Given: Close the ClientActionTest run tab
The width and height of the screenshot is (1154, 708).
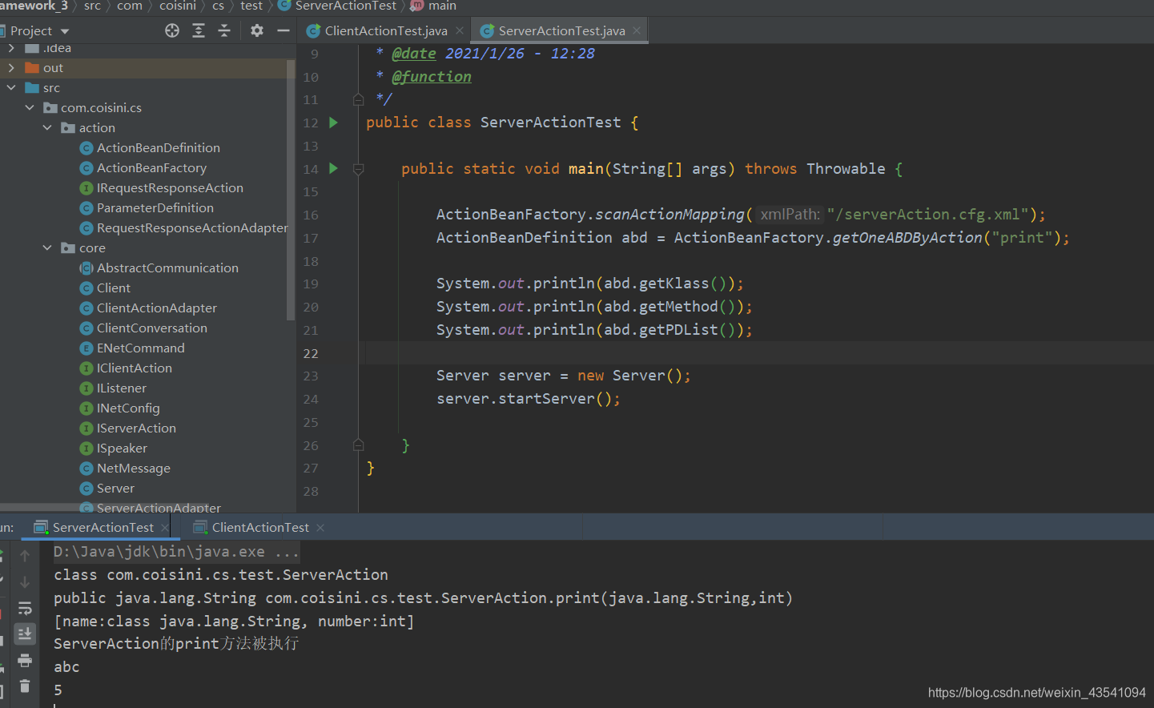Looking at the screenshot, I should pyautogui.click(x=320, y=528).
